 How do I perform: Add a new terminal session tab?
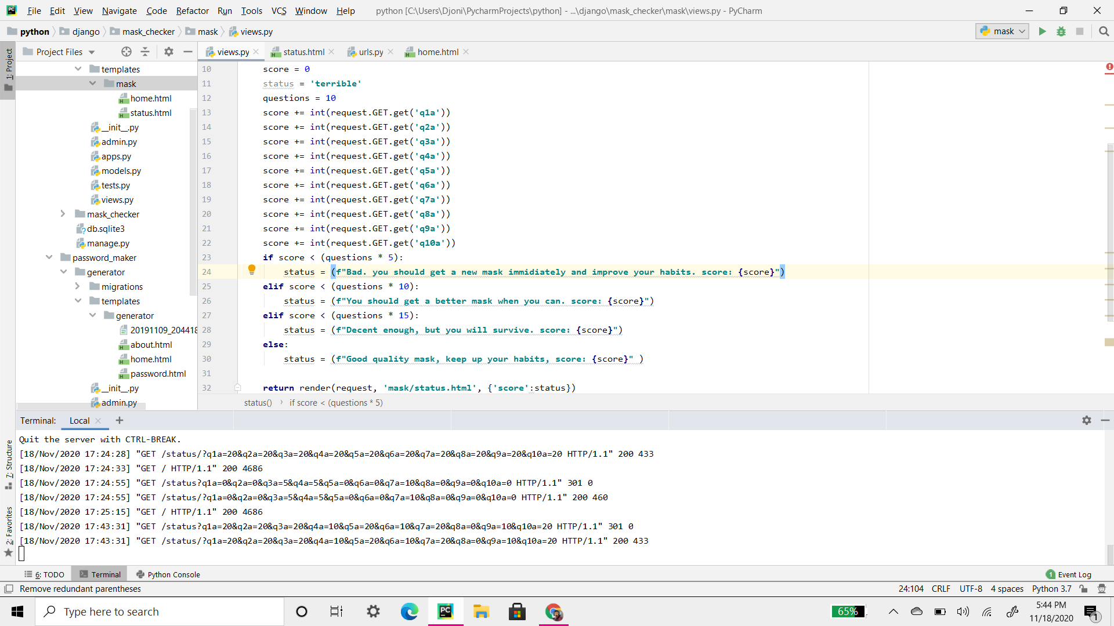(x=120, y=420)
